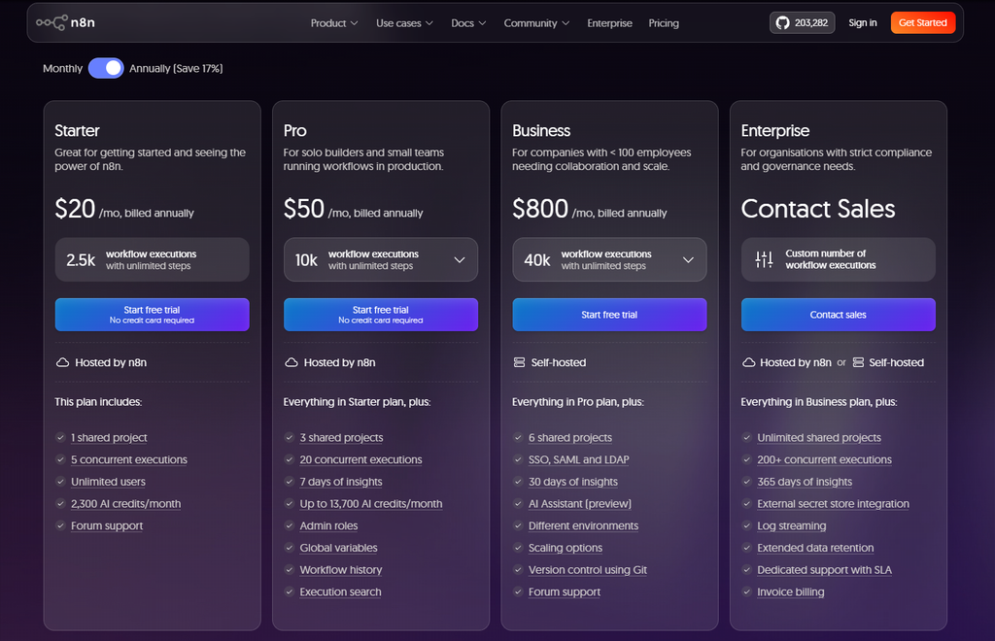Click the checkmark icon beside Scaling options
995x641 pixels.
coord(518,548)
